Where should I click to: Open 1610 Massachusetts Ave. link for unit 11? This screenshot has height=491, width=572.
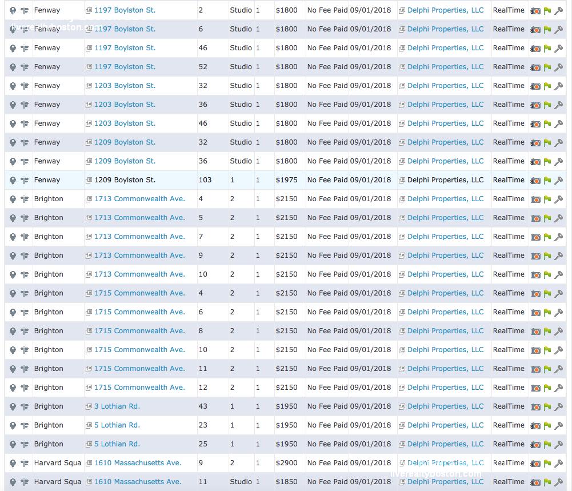tap(138, 482)
